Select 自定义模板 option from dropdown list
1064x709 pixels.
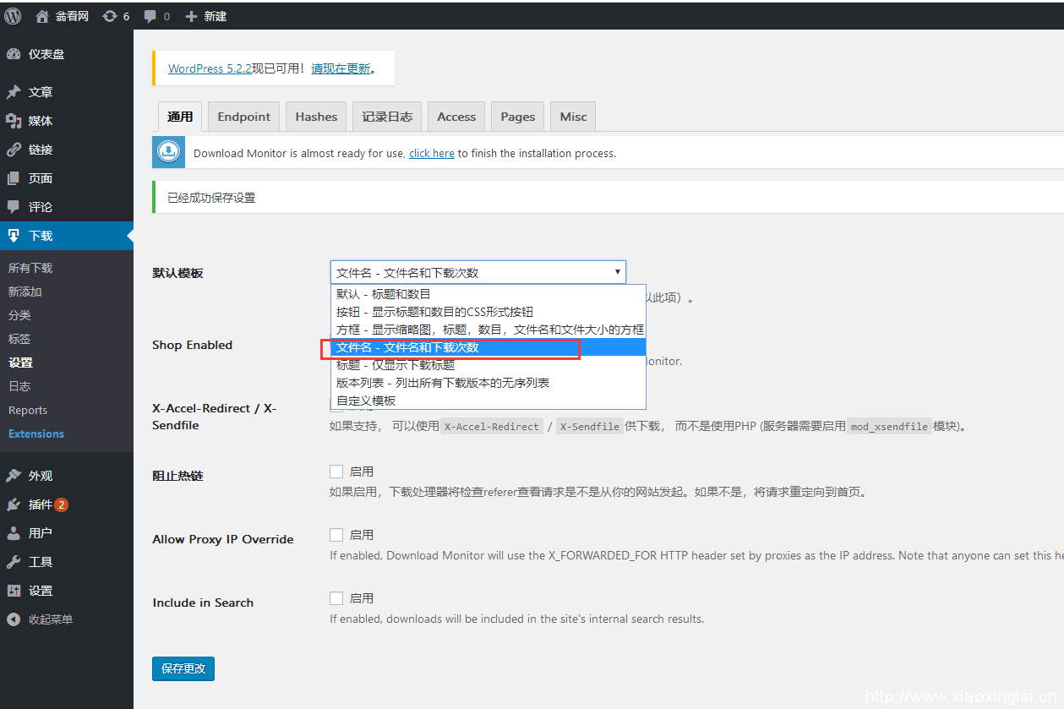(366, 401)
